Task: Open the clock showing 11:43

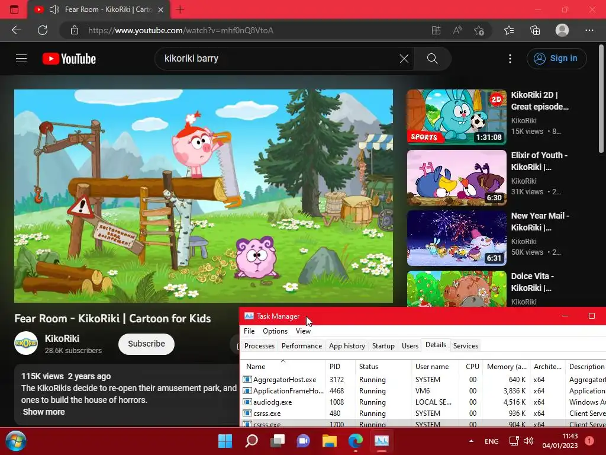Action: click(x=560, y=441)
